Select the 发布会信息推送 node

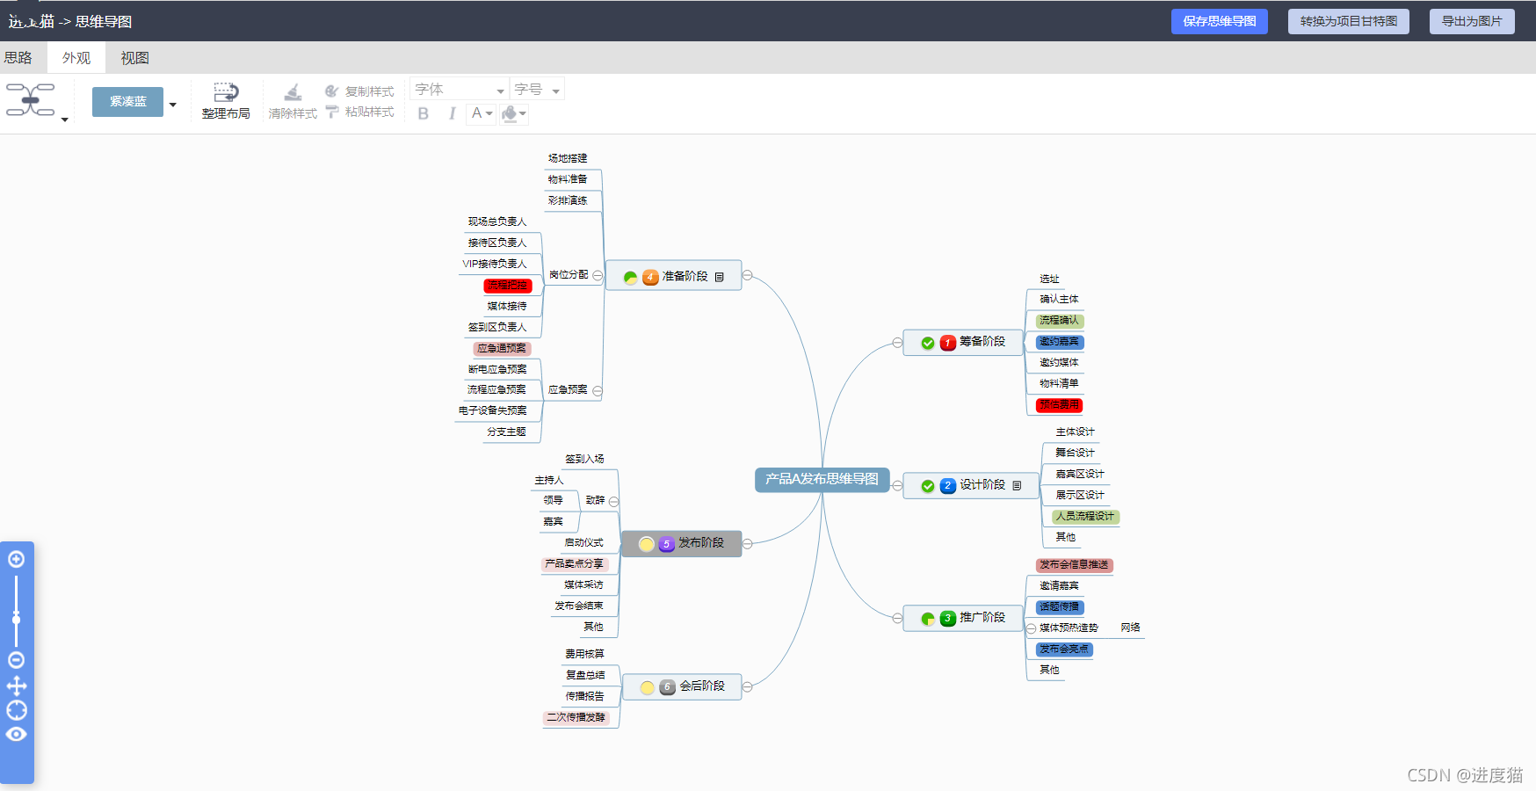pyautogui.click(x=1074, y=565)
